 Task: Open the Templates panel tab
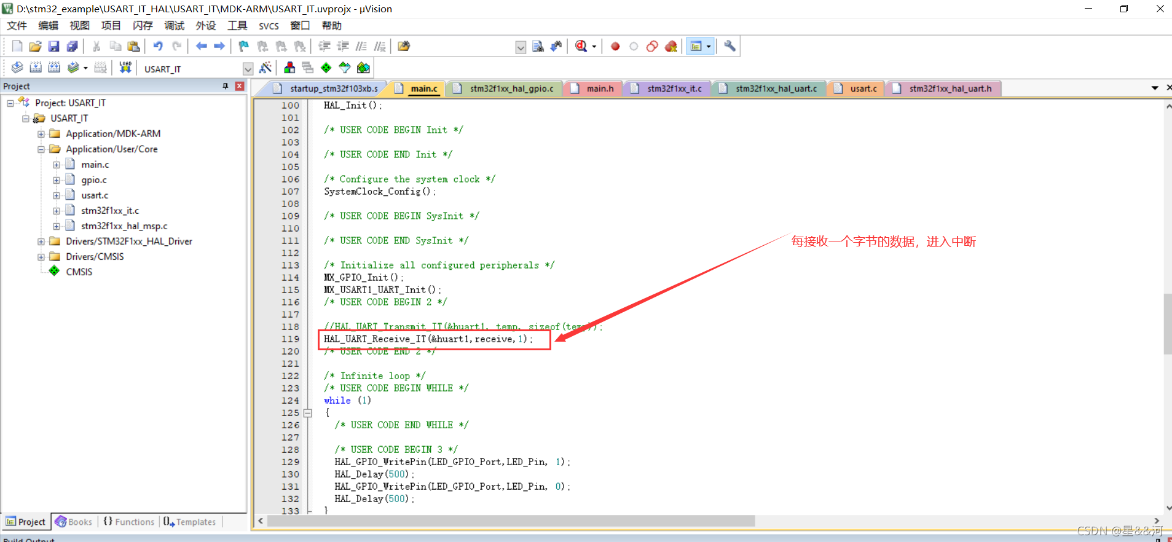tap(190, 522)
